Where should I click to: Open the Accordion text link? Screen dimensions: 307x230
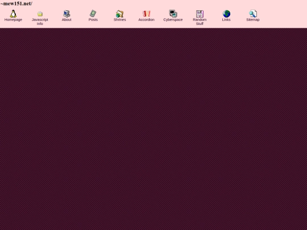pyautogui.click(x=147, y=20)
